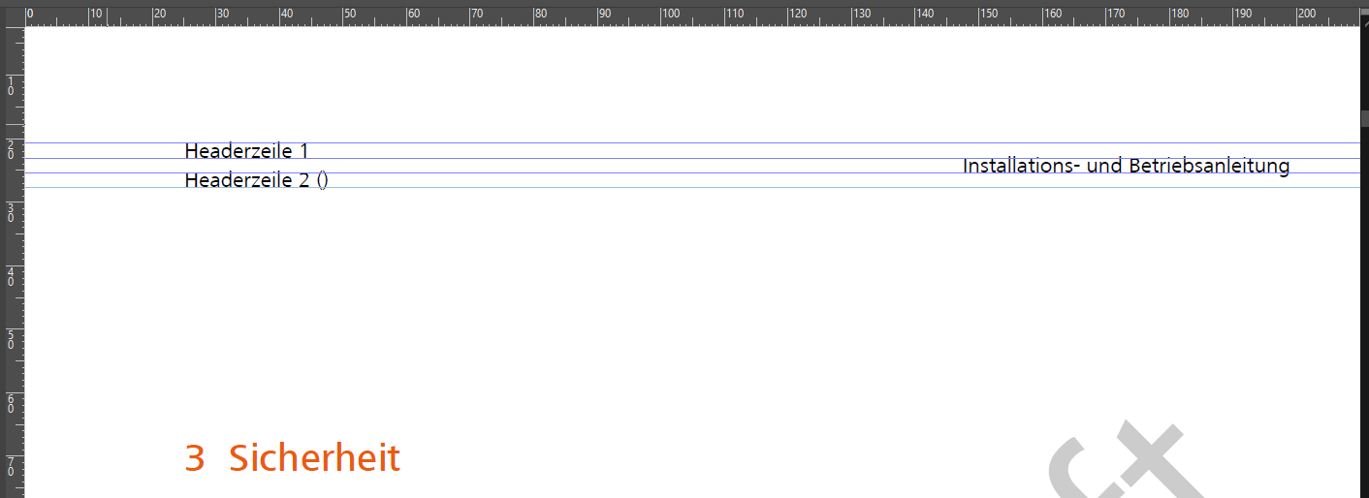Click the 100 mark on horizontal ruler

click(x=671, y=14)
